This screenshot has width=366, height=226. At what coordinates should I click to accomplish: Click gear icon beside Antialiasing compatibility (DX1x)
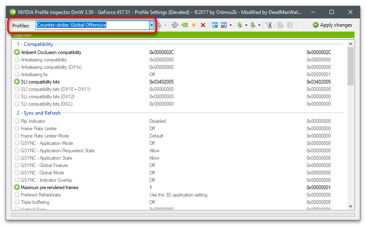click(x=16, y=67)
